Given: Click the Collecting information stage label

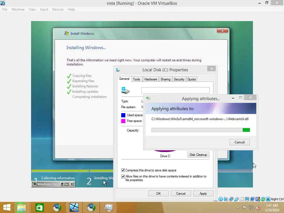Looking at the screenshot, I should click(x=58, y=178).
